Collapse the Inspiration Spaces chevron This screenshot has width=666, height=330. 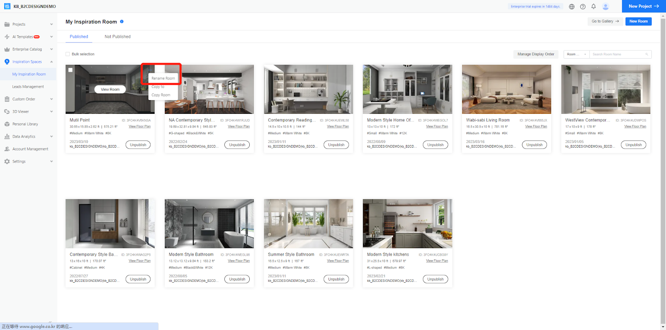click(x=52, y=62)
